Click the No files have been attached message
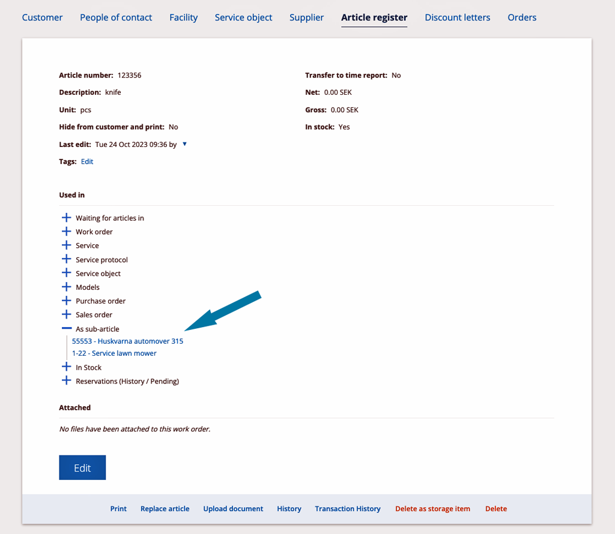The width and height of the screenshot is (615, 534). [135, 429]
